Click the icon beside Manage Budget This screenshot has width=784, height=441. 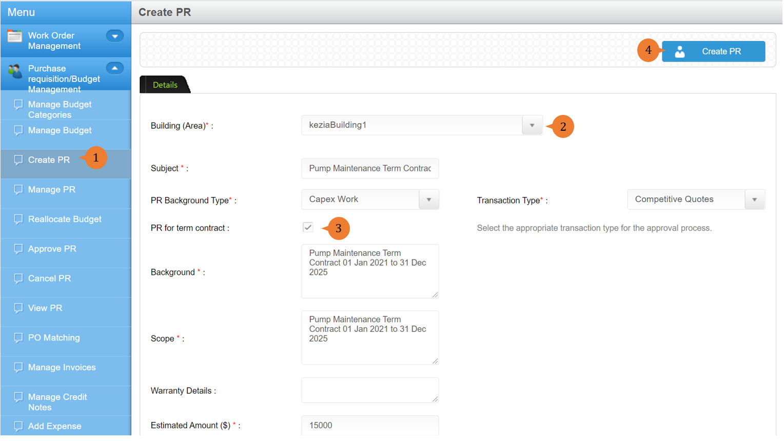(x=18, y=131)
